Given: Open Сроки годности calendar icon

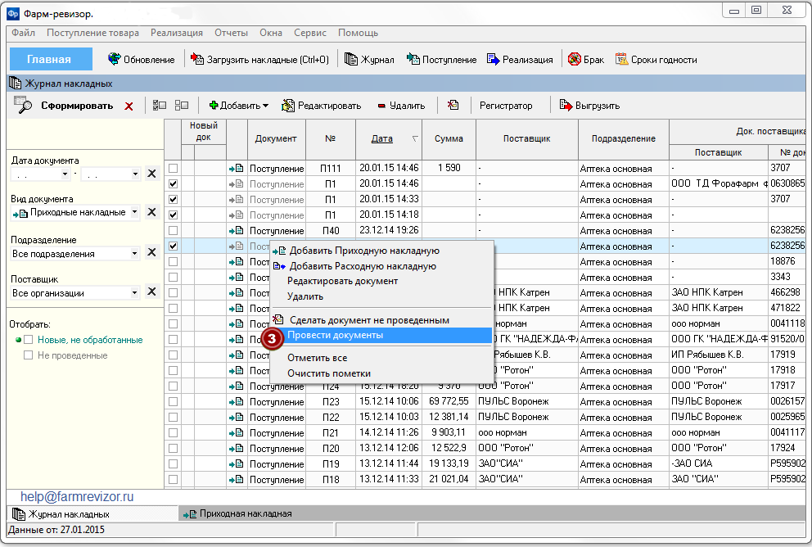Looking at the screenshot, I should (621, 59).
